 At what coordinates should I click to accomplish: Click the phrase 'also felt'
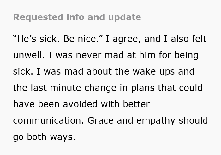pyautogui.click(x=188, y=39)
